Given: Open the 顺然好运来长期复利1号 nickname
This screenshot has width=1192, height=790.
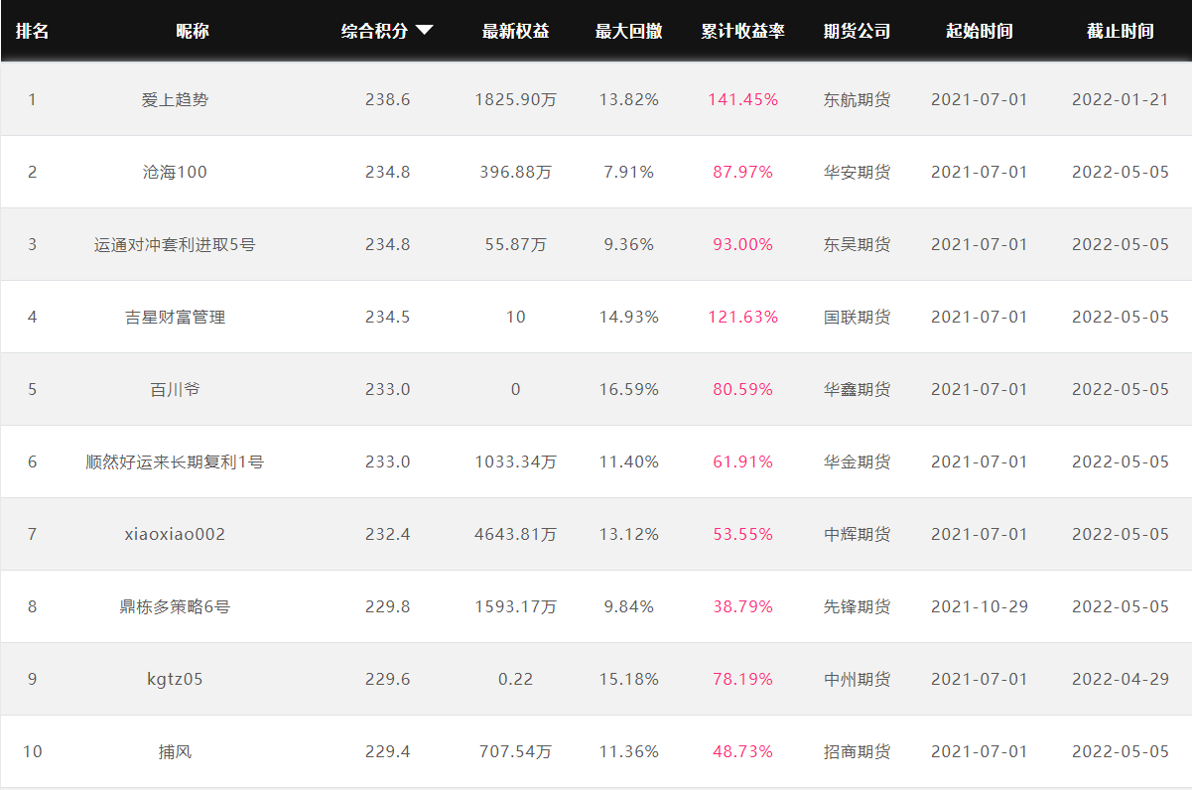Looking at the screenshot, I should pyautogui.click(x=176, y=461).
